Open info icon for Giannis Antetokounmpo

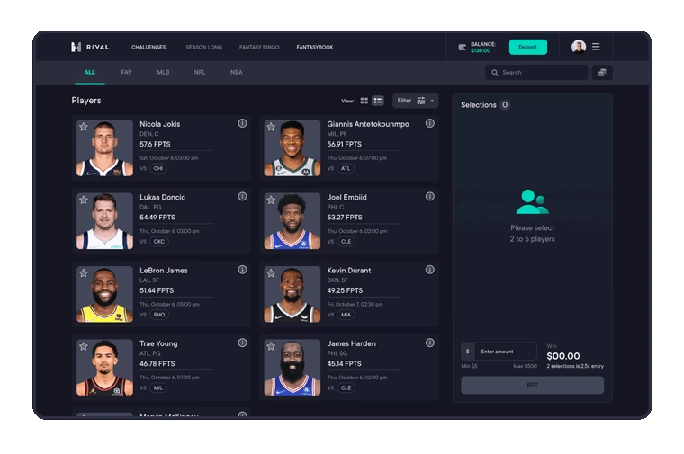point(430,123)
